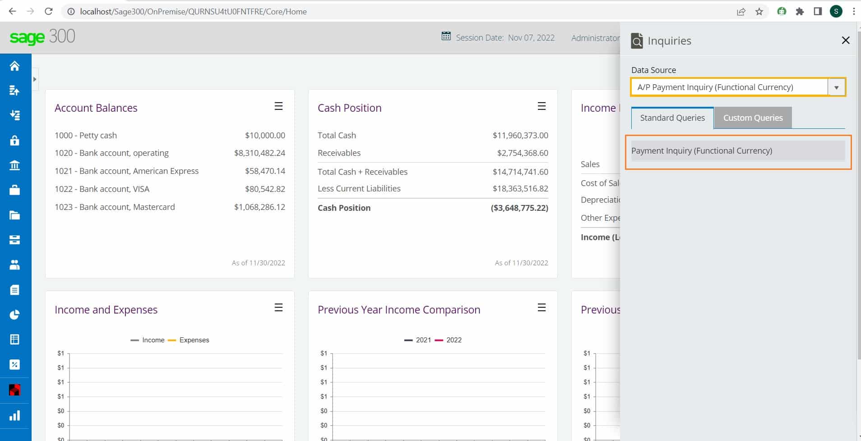Image resolution: width=861 pixels, height=441 pixels.
Task: Switch to Custom Queries tab
Action: tap(753, 118)
